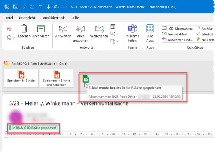Viewport: 215px width, 153px height.
Task: Share message via In Teams teilen
Action: coord(132,31)
